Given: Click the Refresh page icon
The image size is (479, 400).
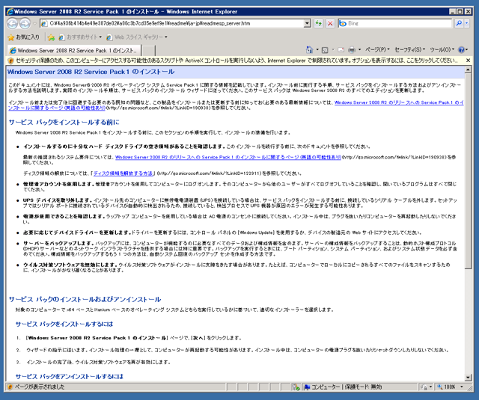Looking at the screenshot, I should click(319, 23).
